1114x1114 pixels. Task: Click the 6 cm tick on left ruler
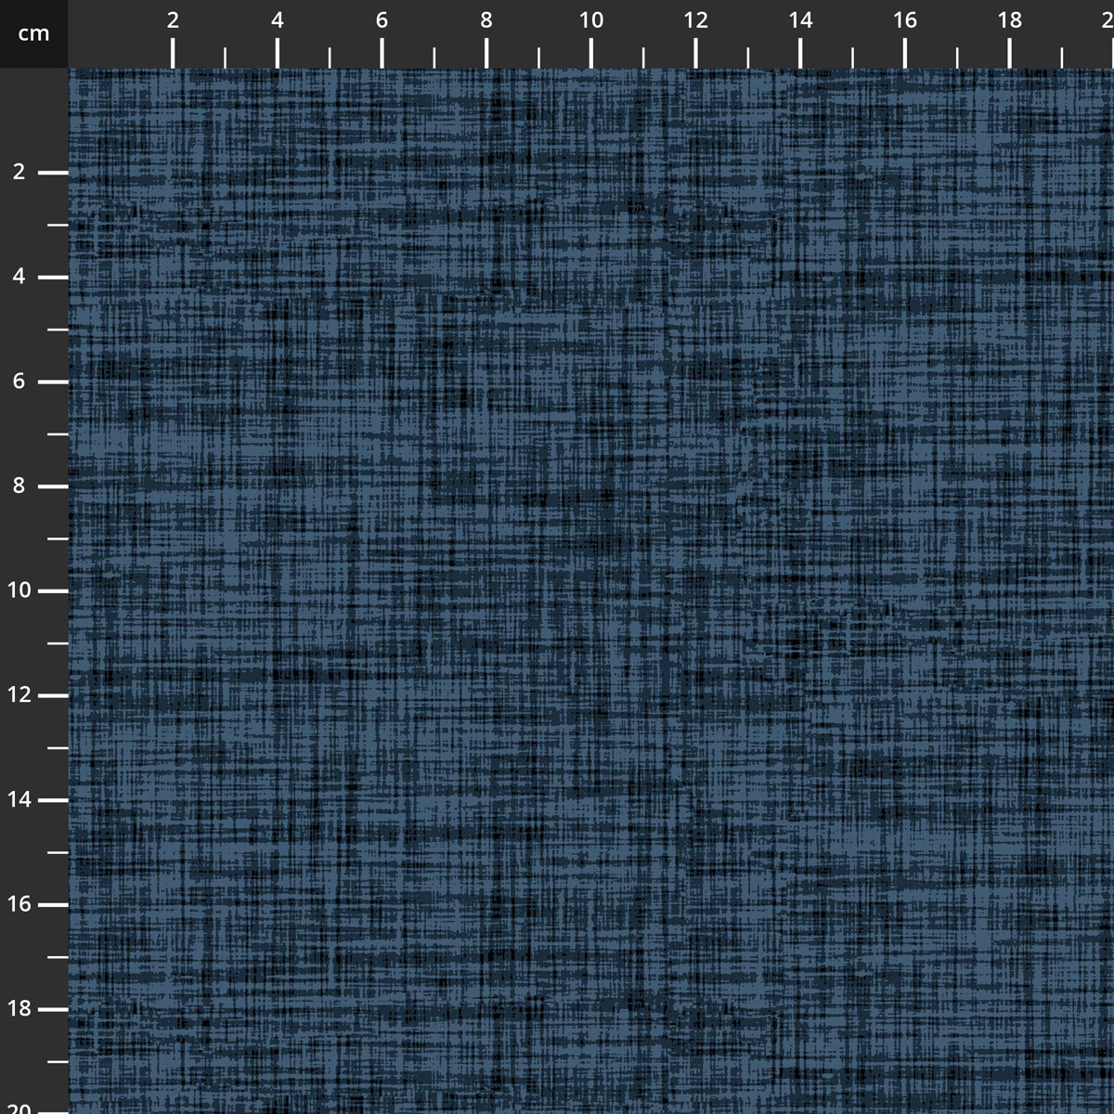tap(54, 382)
